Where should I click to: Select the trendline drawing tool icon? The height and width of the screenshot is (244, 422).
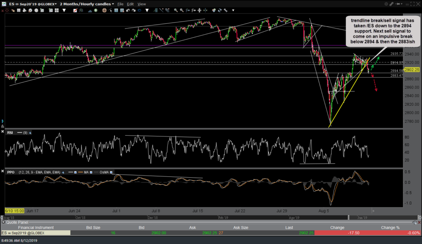click(x=161, y=11)
